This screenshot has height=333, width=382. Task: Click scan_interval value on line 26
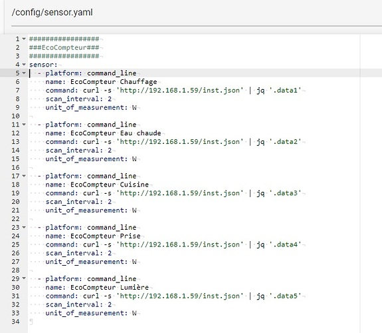click(x=110, y=253)
